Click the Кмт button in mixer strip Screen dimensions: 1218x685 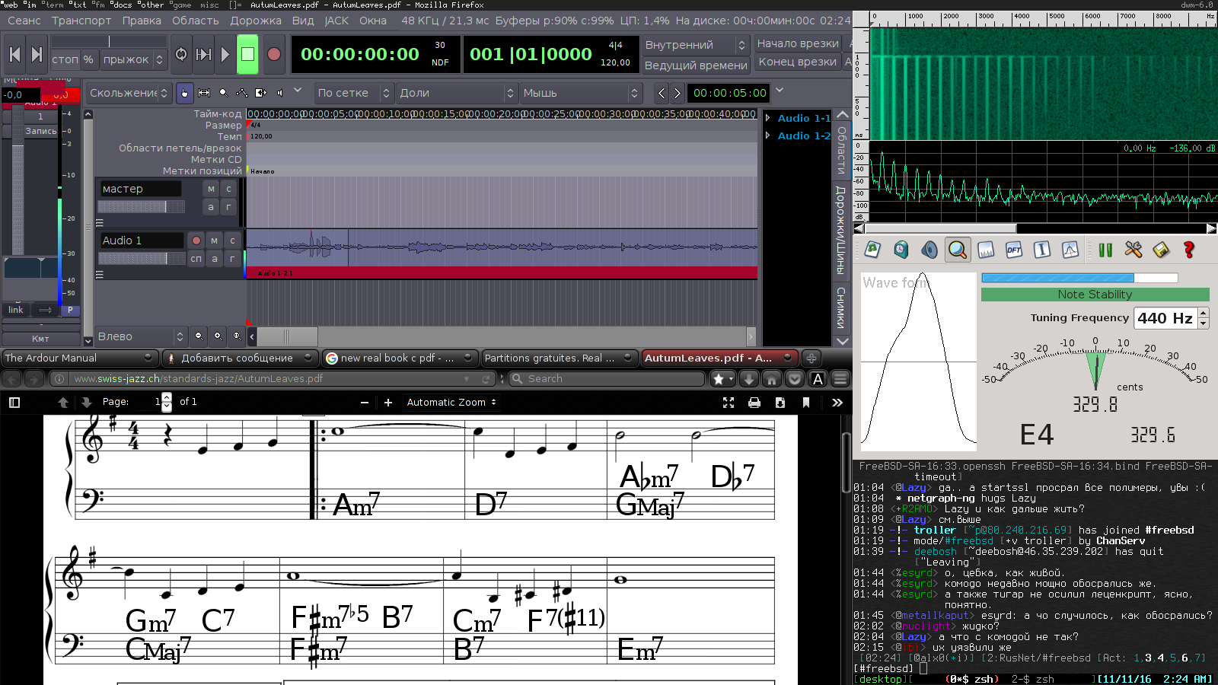coord(40,339)
